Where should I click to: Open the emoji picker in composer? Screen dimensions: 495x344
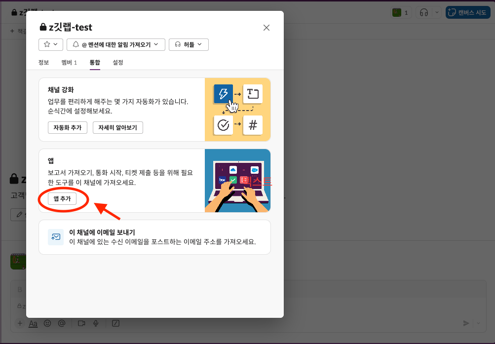point(47,323)
